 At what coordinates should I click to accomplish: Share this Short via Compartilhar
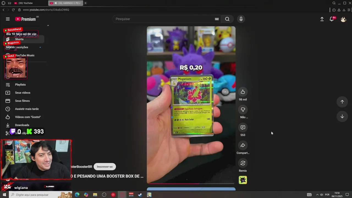pyautogui.click(x=243, y=145)
